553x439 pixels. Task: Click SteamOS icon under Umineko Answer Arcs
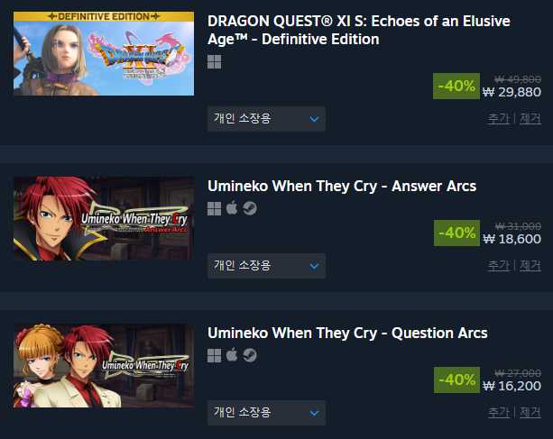tap(250, 208)
